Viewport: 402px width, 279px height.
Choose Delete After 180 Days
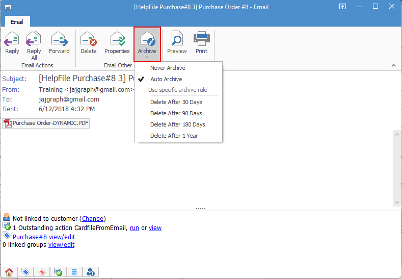click(x=178, y=124)
